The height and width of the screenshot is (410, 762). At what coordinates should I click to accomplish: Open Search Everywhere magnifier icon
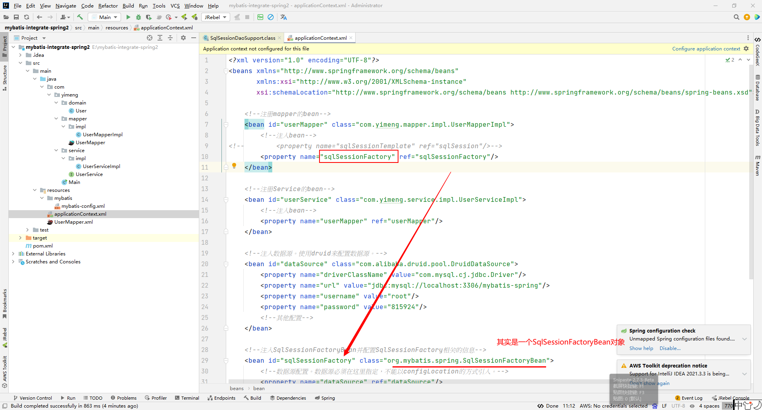737,17
